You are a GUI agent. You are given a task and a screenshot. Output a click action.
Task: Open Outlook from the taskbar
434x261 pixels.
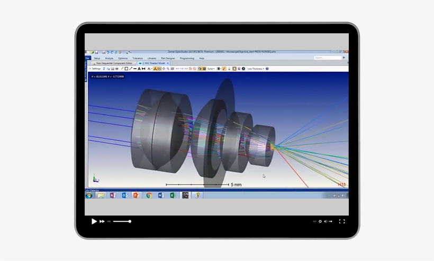pyautogui.click(x=125, y=195)
